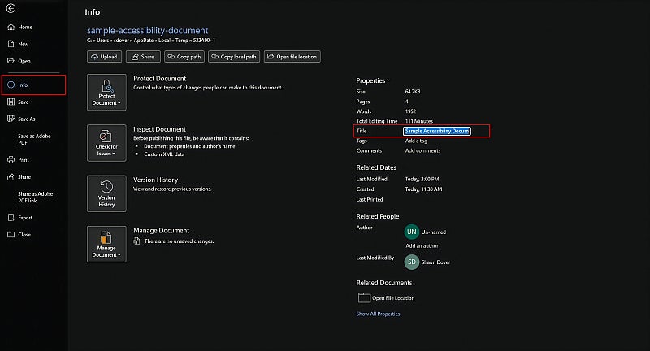
Task: Click the Upload button
Action: [105, 57]
